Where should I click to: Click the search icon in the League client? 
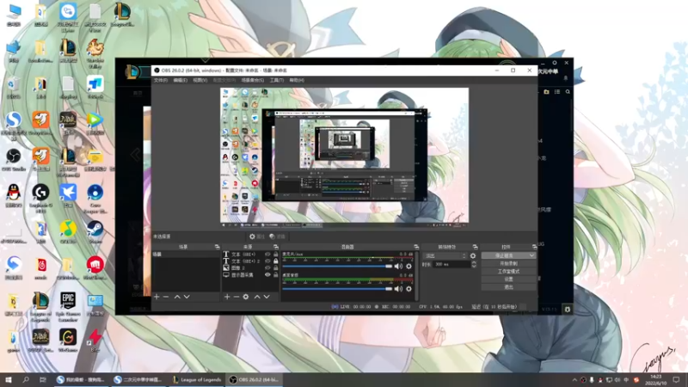click(x=568, y=92)
